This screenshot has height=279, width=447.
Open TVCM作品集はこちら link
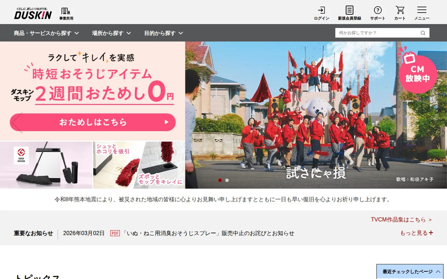401,220
